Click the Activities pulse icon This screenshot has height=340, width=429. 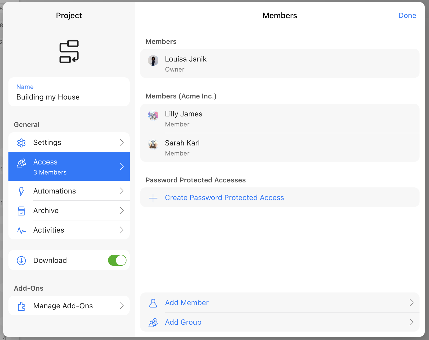click(21, 230)
